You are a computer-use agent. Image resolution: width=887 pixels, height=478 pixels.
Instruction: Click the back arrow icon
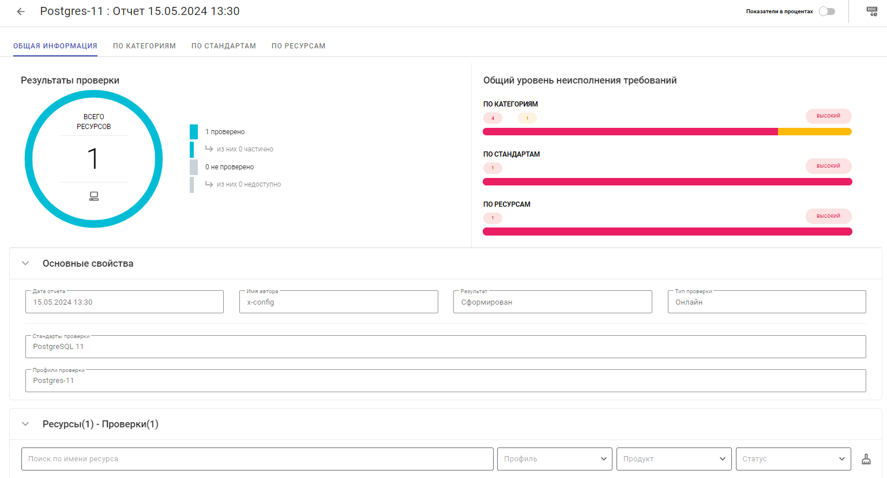(x=21, y=12)
